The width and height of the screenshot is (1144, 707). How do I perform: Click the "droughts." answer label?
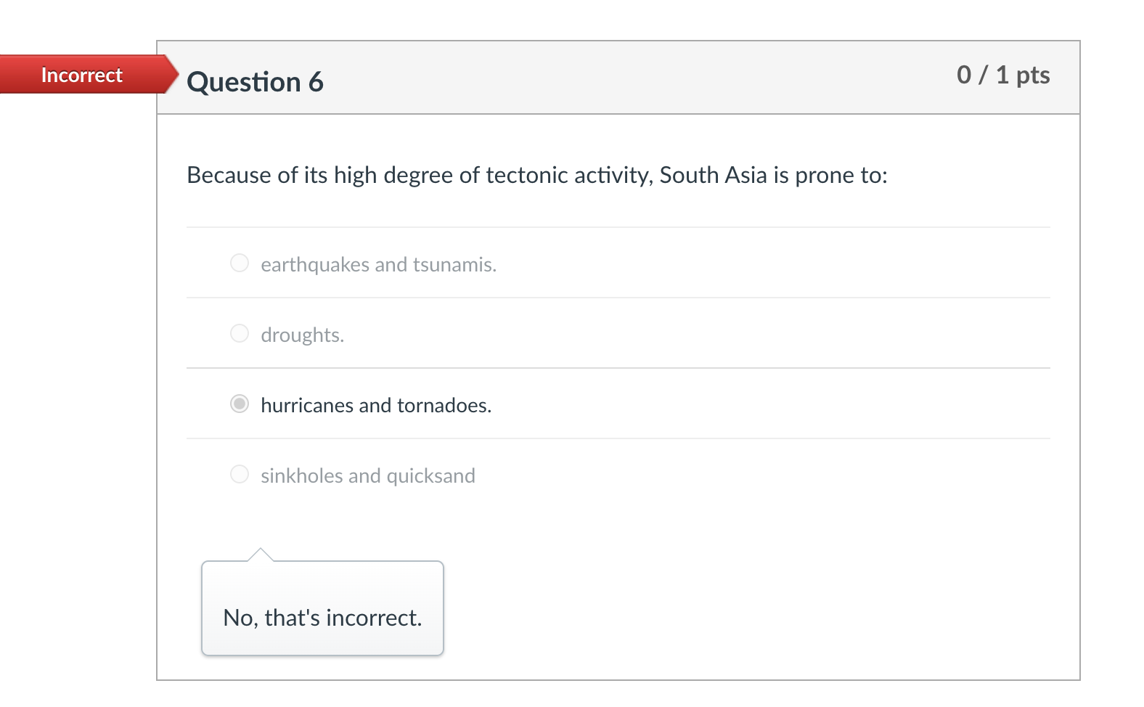click(302, 335)
